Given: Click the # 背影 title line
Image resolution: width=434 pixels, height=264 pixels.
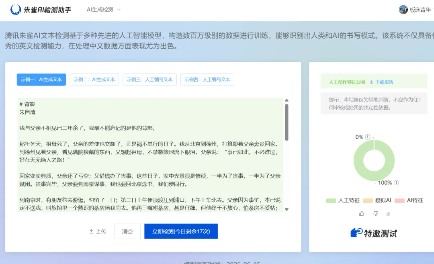Looking at the screenshot, I should 27,104.
